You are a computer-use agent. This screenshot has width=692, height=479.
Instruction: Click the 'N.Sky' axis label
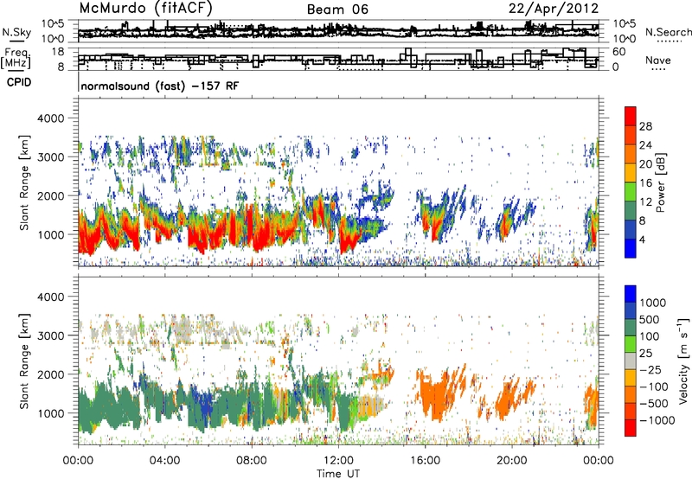(x=16, y=33)
